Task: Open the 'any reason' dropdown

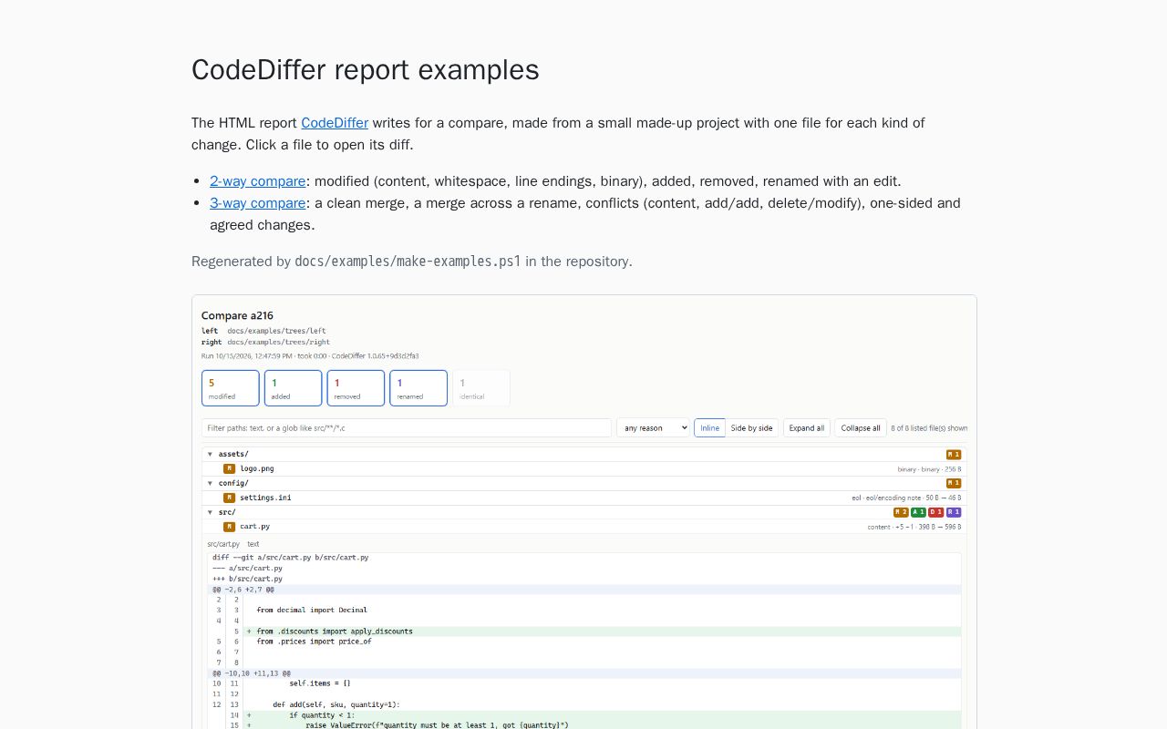Action: (x=653, y=428)
